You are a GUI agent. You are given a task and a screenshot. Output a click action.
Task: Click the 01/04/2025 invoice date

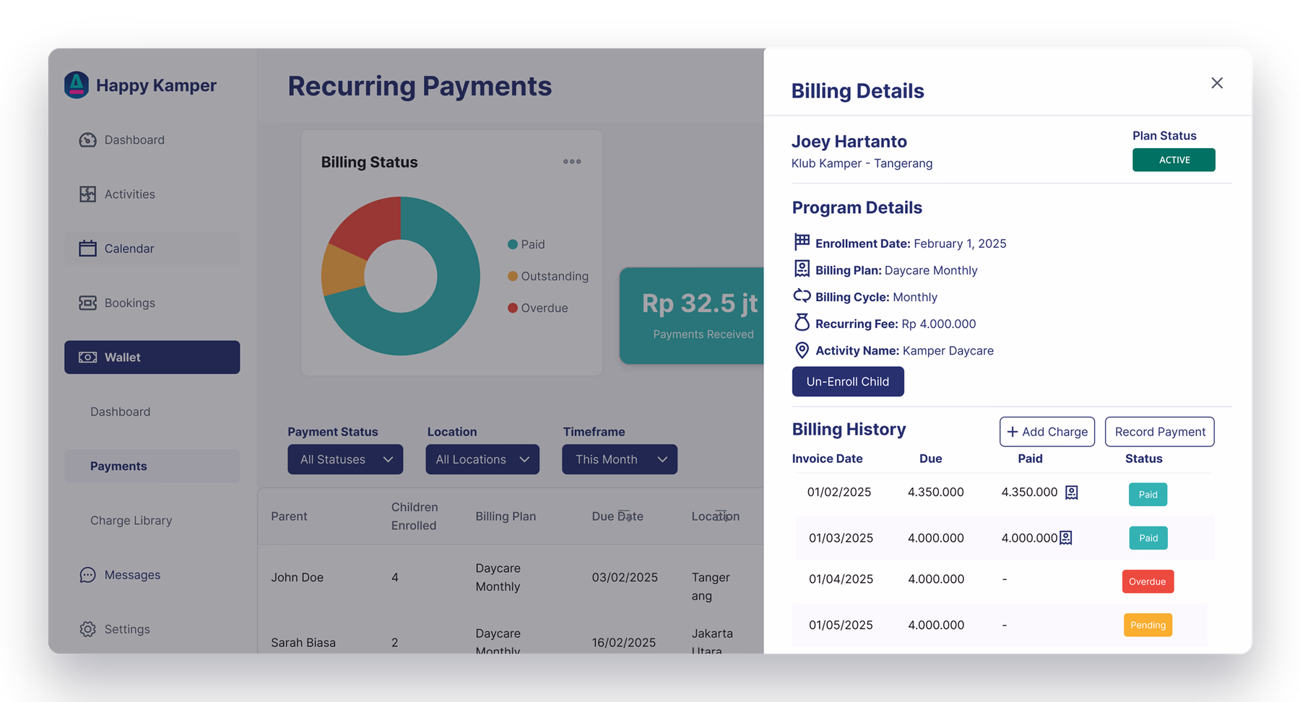841,579
